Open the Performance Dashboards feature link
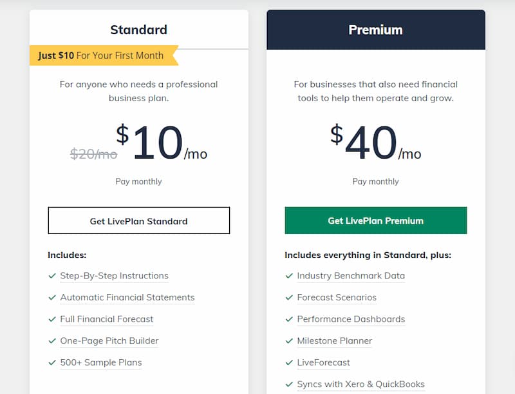This screenshot has width=515, height=394. 351,319
